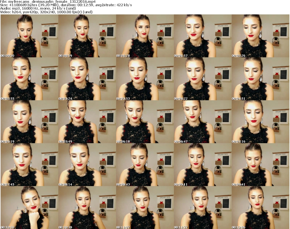The image size is (290, 229).
Task: Click the 00:03:24 timestamp label
Action: click(x=65, y=99)
